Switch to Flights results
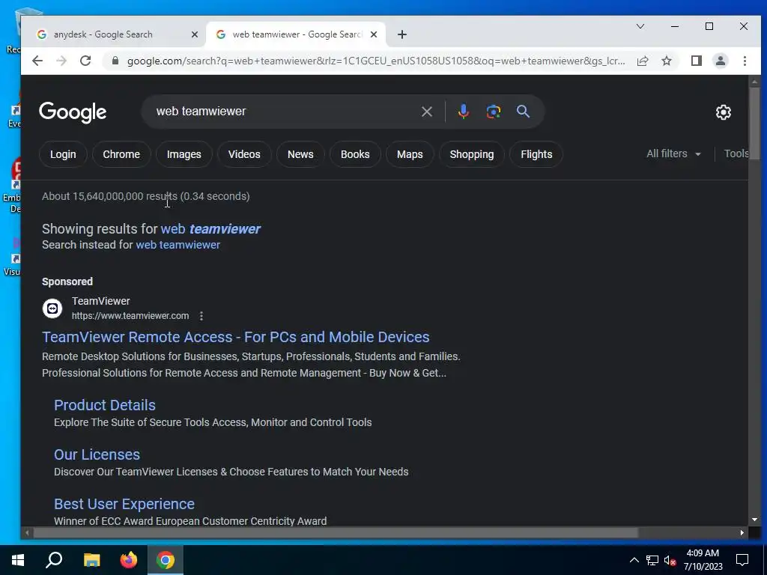The height and width of the screenshot is (575, 767). [536, 154]
